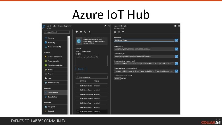222x125 pixels.
Task: Add a new device with plus icon
Action: click(76, 31)
